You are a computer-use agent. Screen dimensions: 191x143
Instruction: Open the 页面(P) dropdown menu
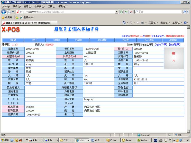(153, 23)
